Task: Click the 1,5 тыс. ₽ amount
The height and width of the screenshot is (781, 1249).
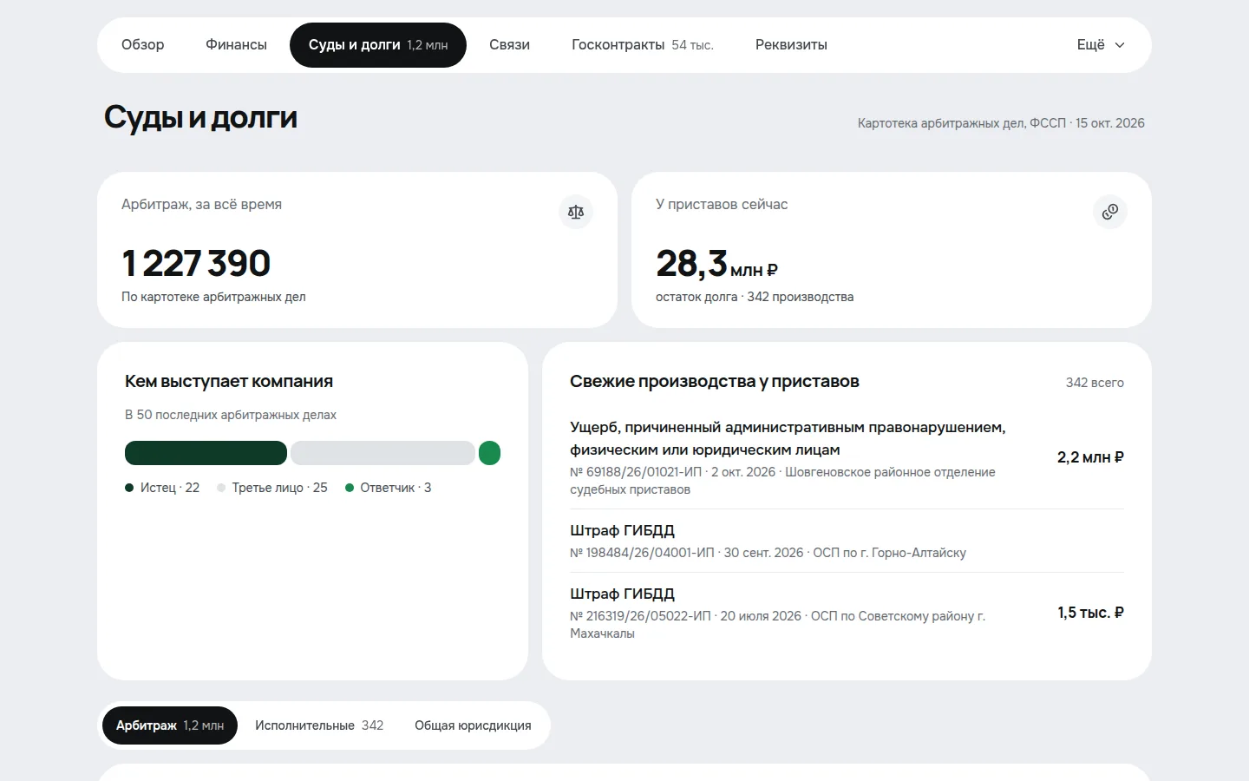Action: coord(1090,613)
